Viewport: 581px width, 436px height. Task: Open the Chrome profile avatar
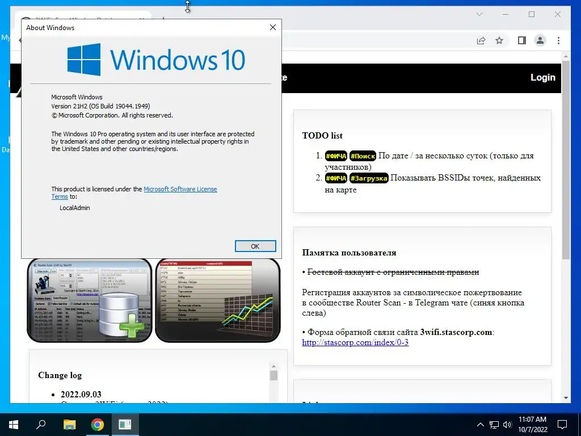(x=540, y=40)
